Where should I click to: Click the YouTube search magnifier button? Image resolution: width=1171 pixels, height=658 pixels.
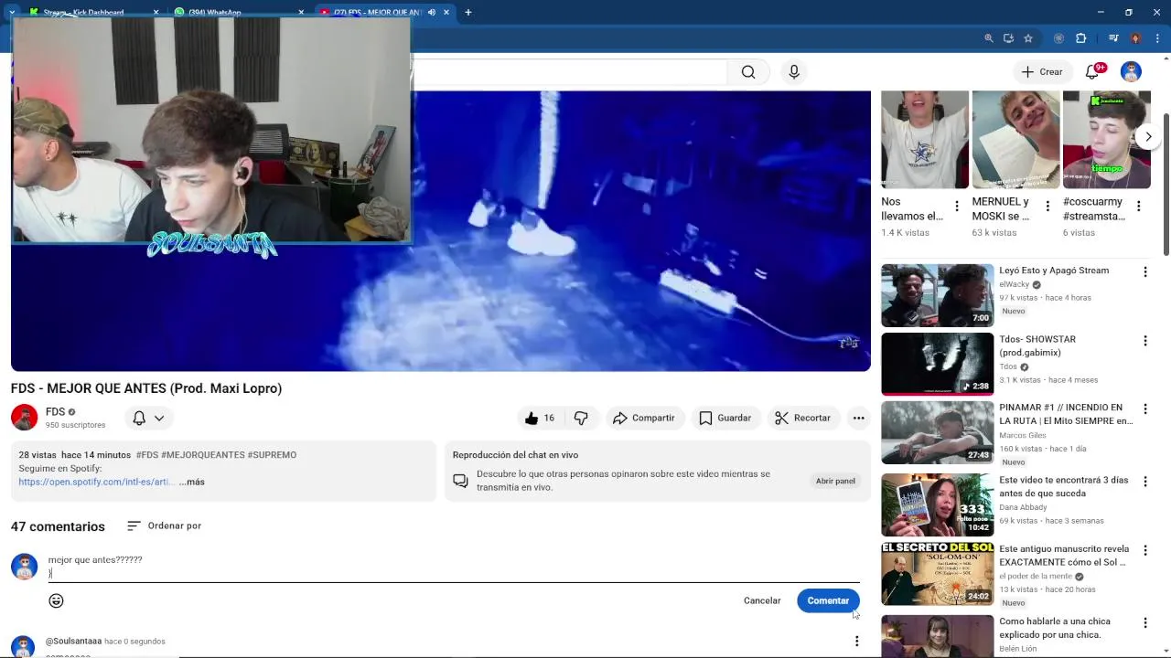[748, 72]
